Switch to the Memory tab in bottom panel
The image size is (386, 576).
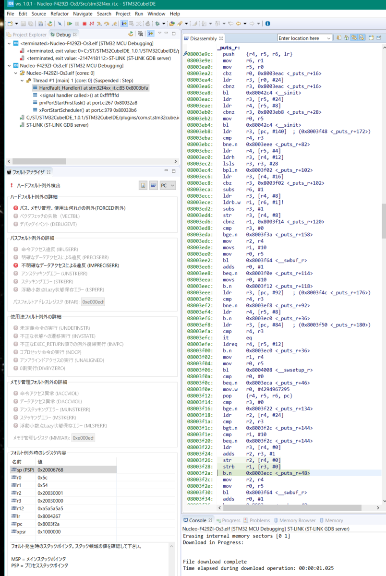coord(331,520)
